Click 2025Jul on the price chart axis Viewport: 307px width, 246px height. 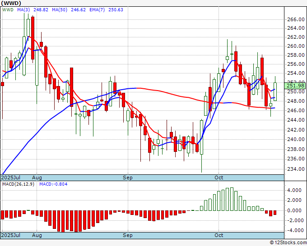(x=11, y=178)
